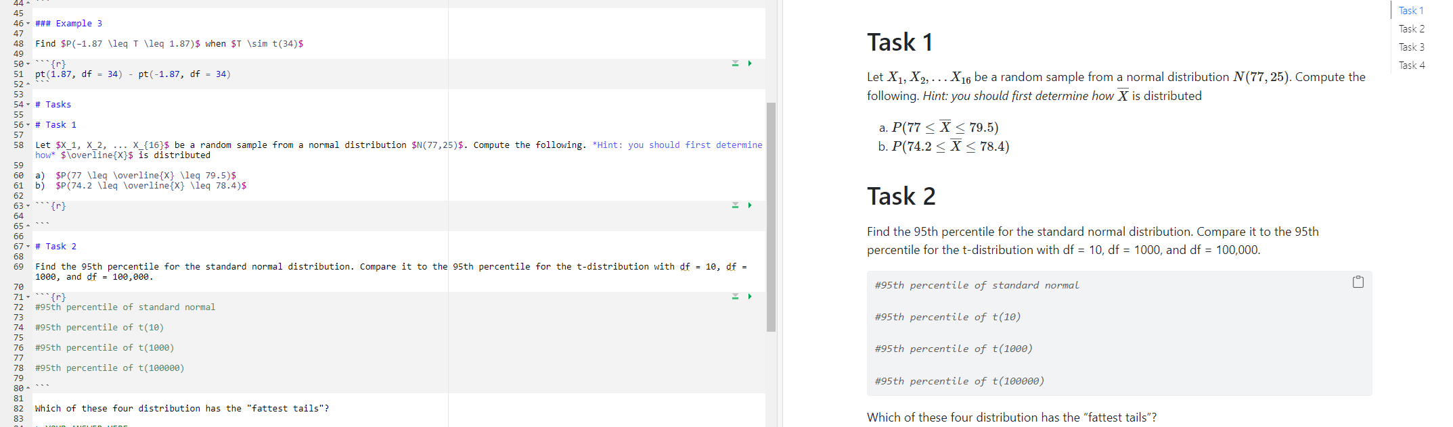Click line number 58 in the gutter
The image size is (1453, 427).
tap(18, 145)
